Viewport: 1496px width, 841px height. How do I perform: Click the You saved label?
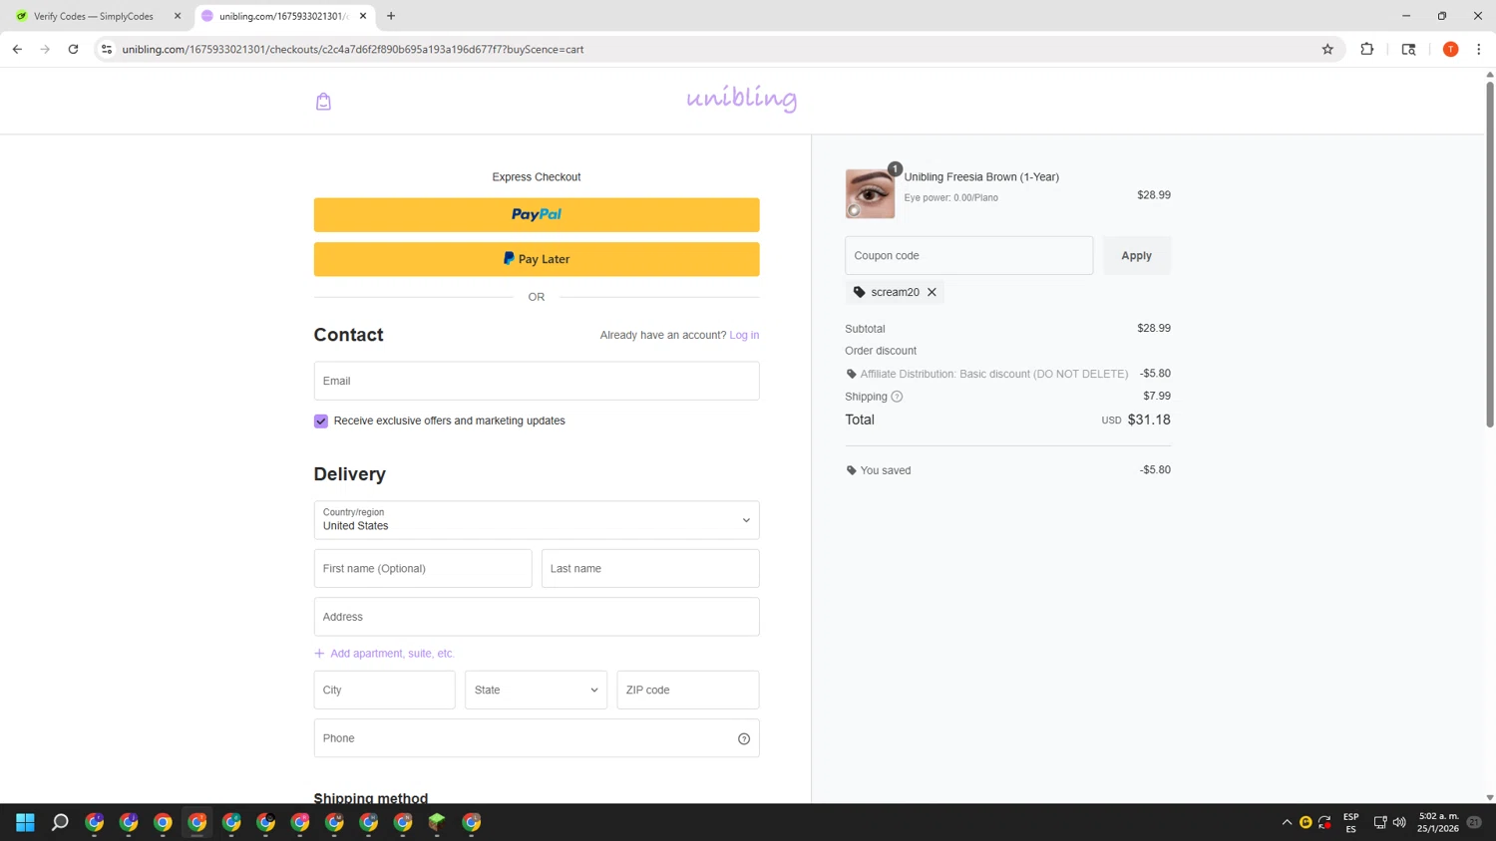point(886,470)
